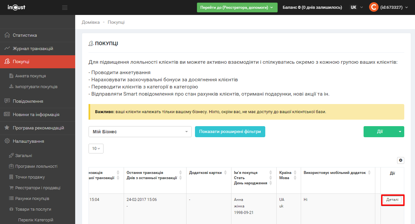Expand the Мій Бізнес dropdown
This screenshot has height=224, width=415.
[x=140, y=132]
